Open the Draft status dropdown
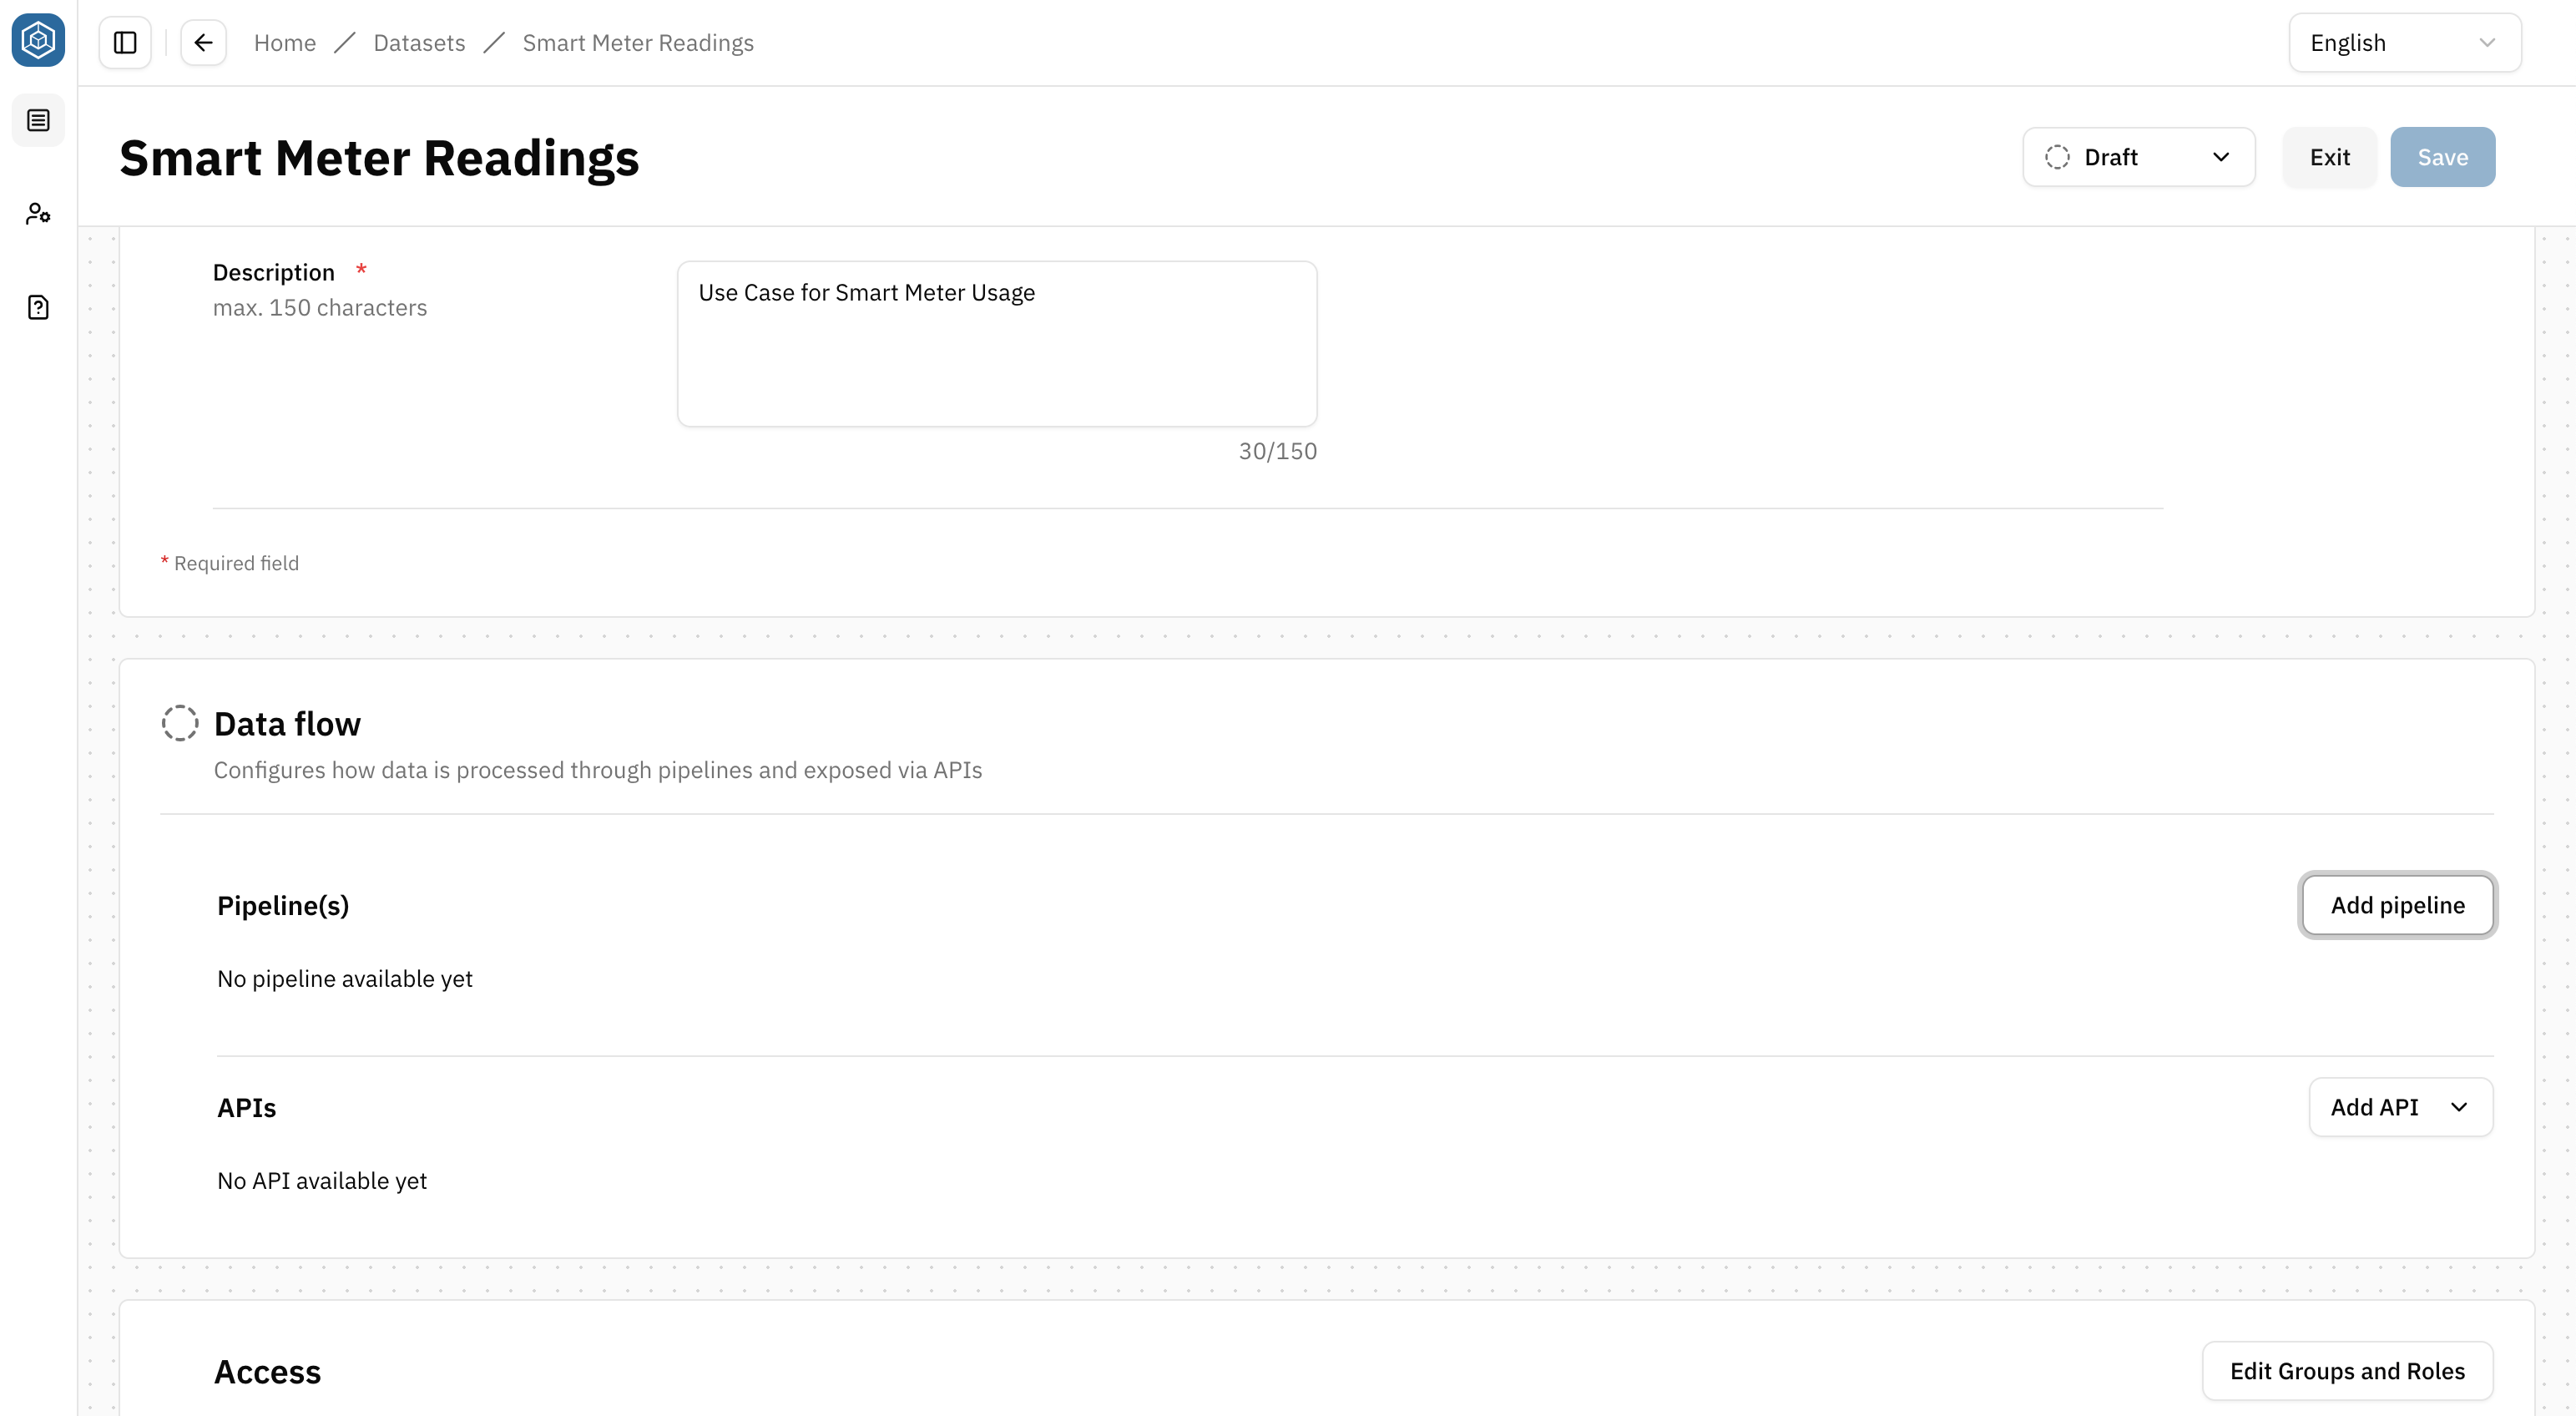 2138,157
